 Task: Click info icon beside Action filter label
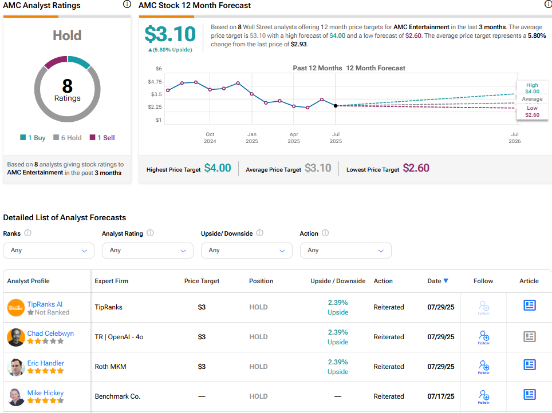325,233
